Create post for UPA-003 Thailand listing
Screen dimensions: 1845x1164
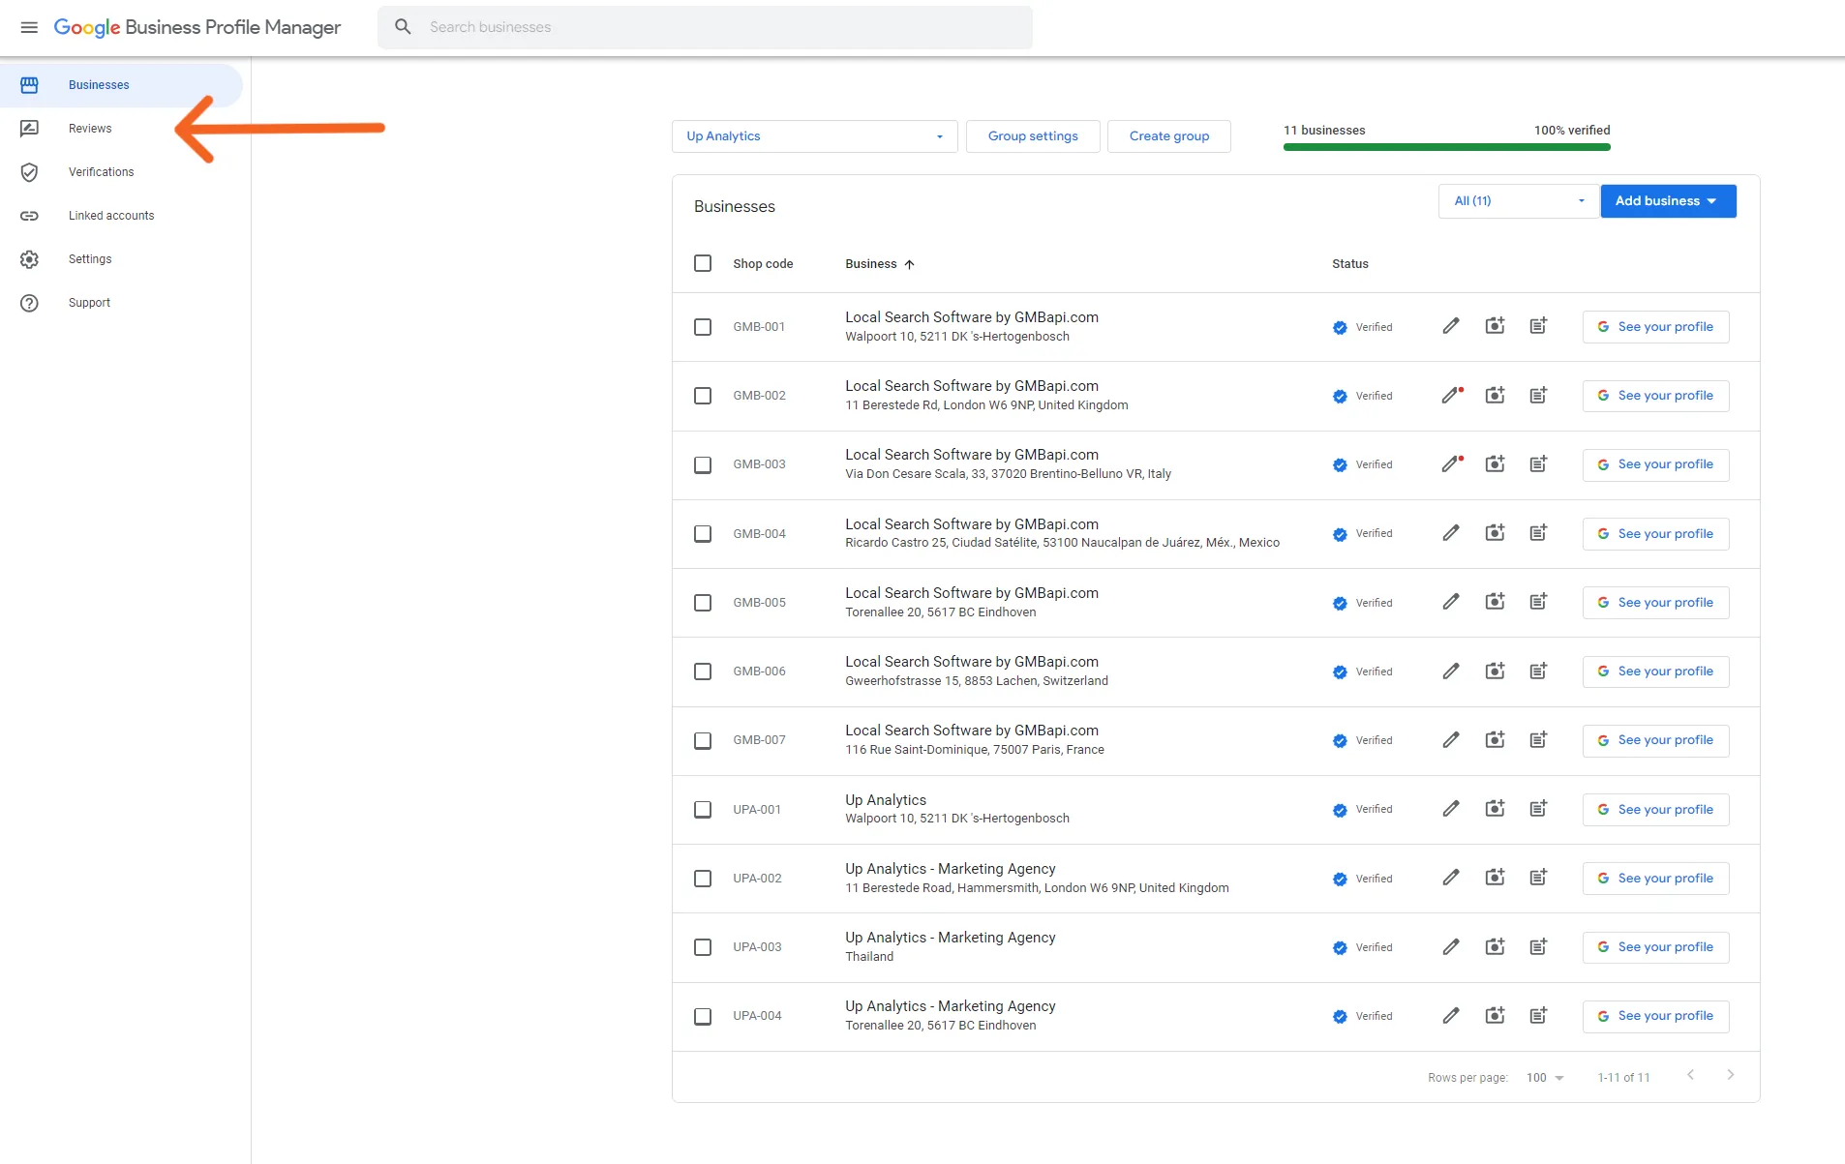click(x=1538, y=947)
